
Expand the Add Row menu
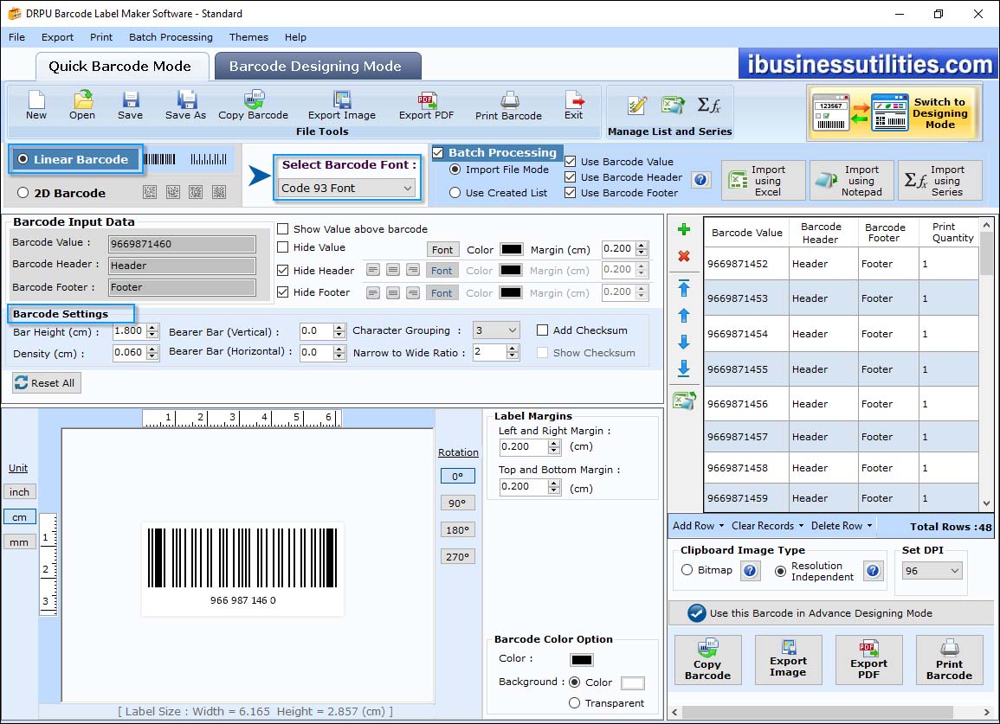(x=699, y=526)
